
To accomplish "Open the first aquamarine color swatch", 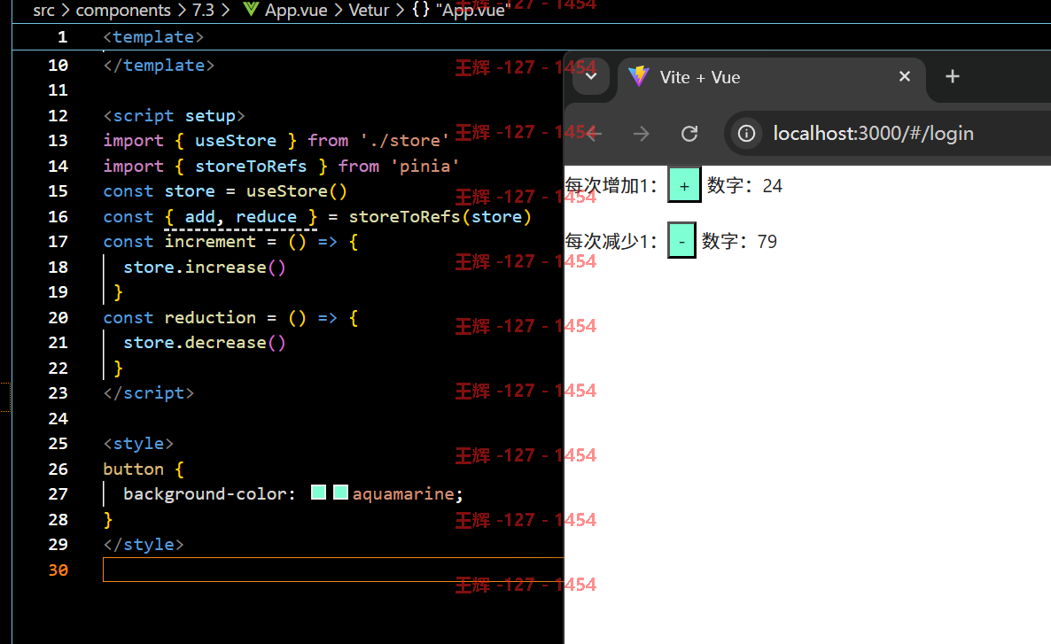I will (318, 493).
